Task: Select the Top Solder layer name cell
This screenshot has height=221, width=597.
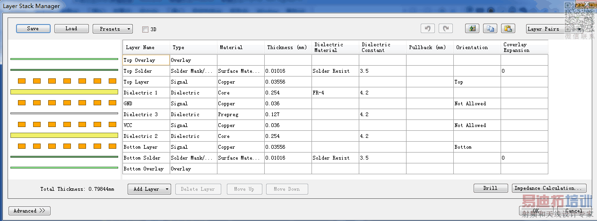Action: click(146, 71)
